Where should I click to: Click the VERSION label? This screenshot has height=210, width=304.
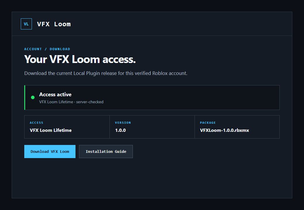[x=123, y=123]
